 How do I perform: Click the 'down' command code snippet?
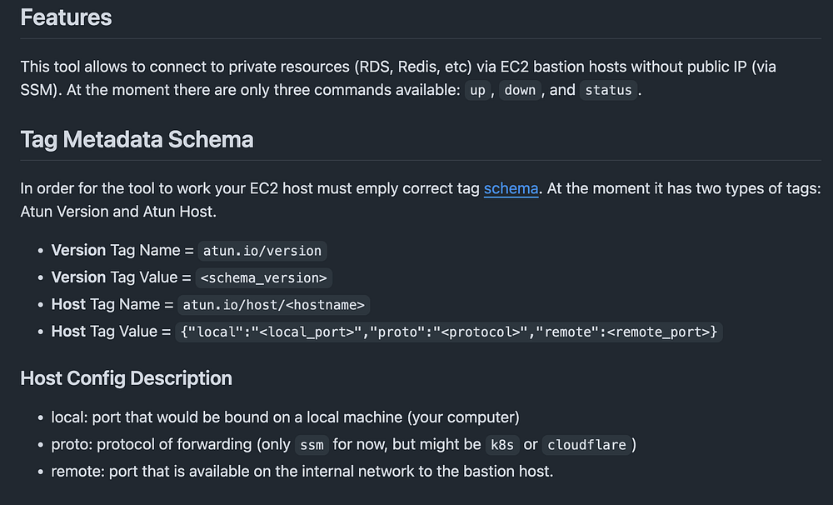520,90
